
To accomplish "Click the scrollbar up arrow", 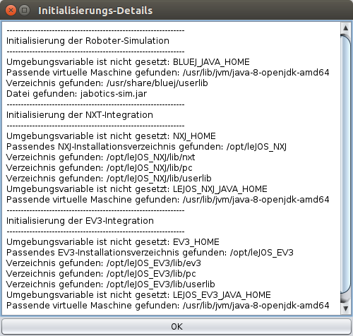I will pos(345,28).
